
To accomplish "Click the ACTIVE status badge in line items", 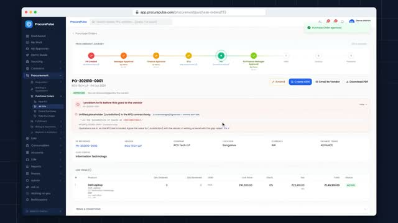I will pyautogui.click(x=351, y=185).
